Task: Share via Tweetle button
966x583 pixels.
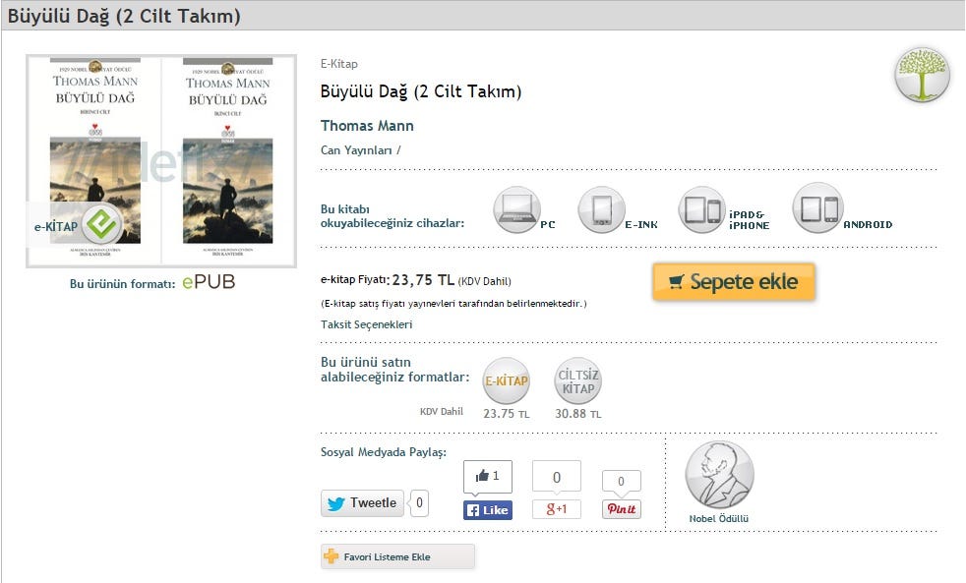Action: pyautogui.click(x=362, y=503)
